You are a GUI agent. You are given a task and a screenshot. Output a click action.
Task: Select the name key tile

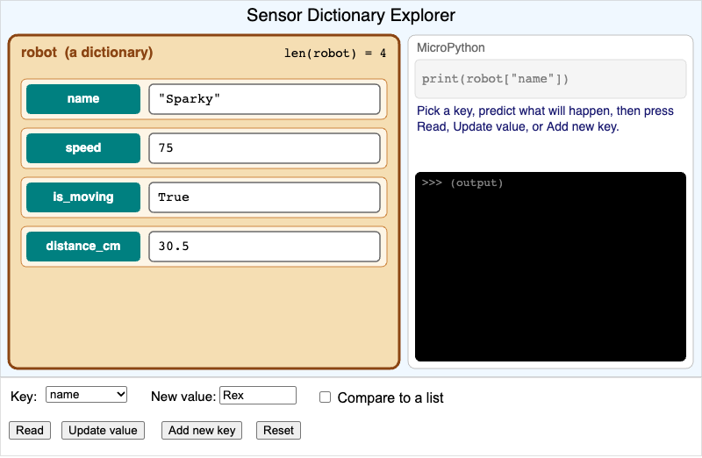click(83, 99)
